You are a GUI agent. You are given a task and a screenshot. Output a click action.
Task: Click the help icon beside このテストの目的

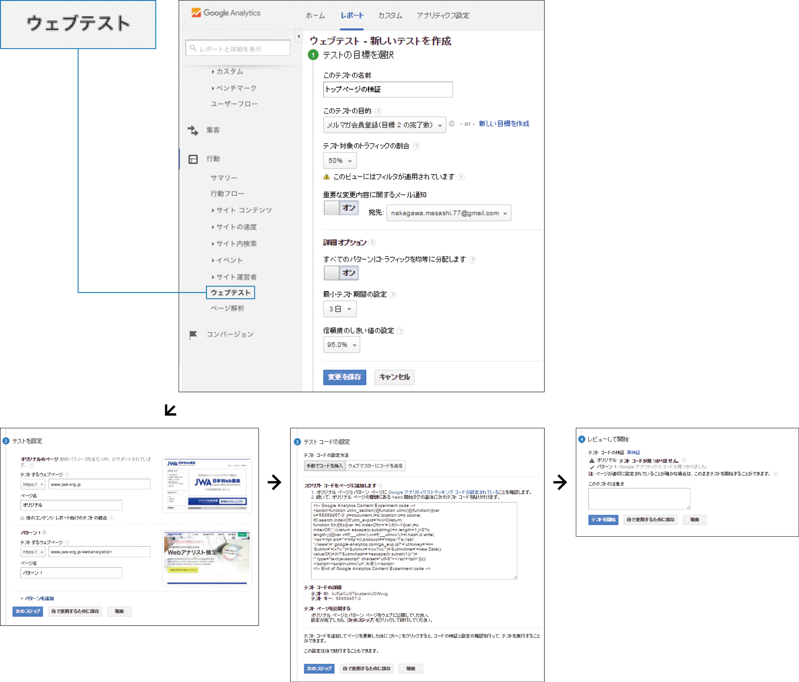click(x=378, y=111)
